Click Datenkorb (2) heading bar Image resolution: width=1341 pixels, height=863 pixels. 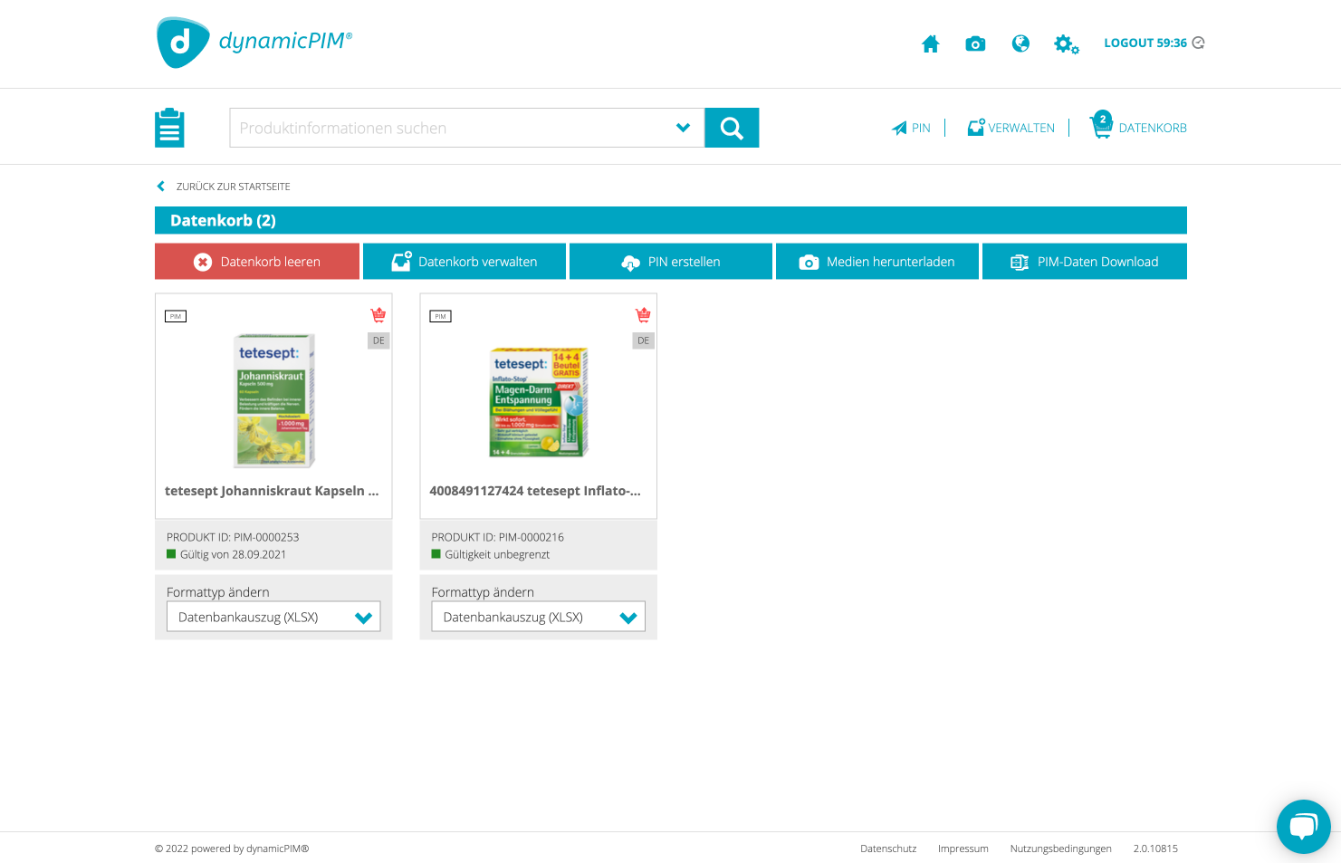(671, 220)
